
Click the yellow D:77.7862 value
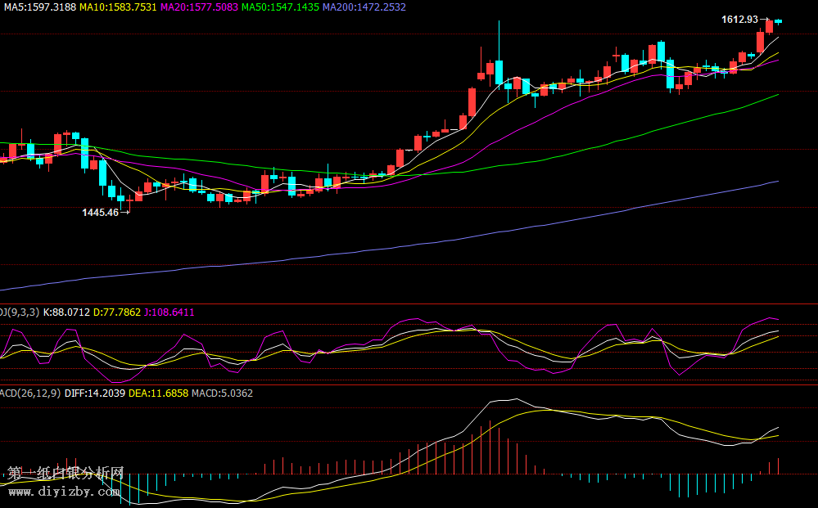tap(118, 312)
